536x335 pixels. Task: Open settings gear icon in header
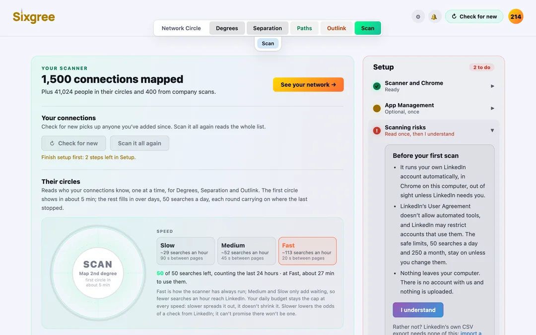418,16
